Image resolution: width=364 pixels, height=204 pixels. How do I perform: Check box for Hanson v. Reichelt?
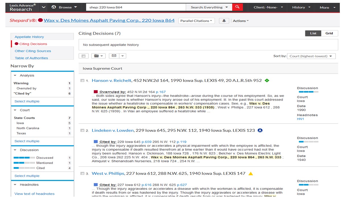tap(82, 80)
